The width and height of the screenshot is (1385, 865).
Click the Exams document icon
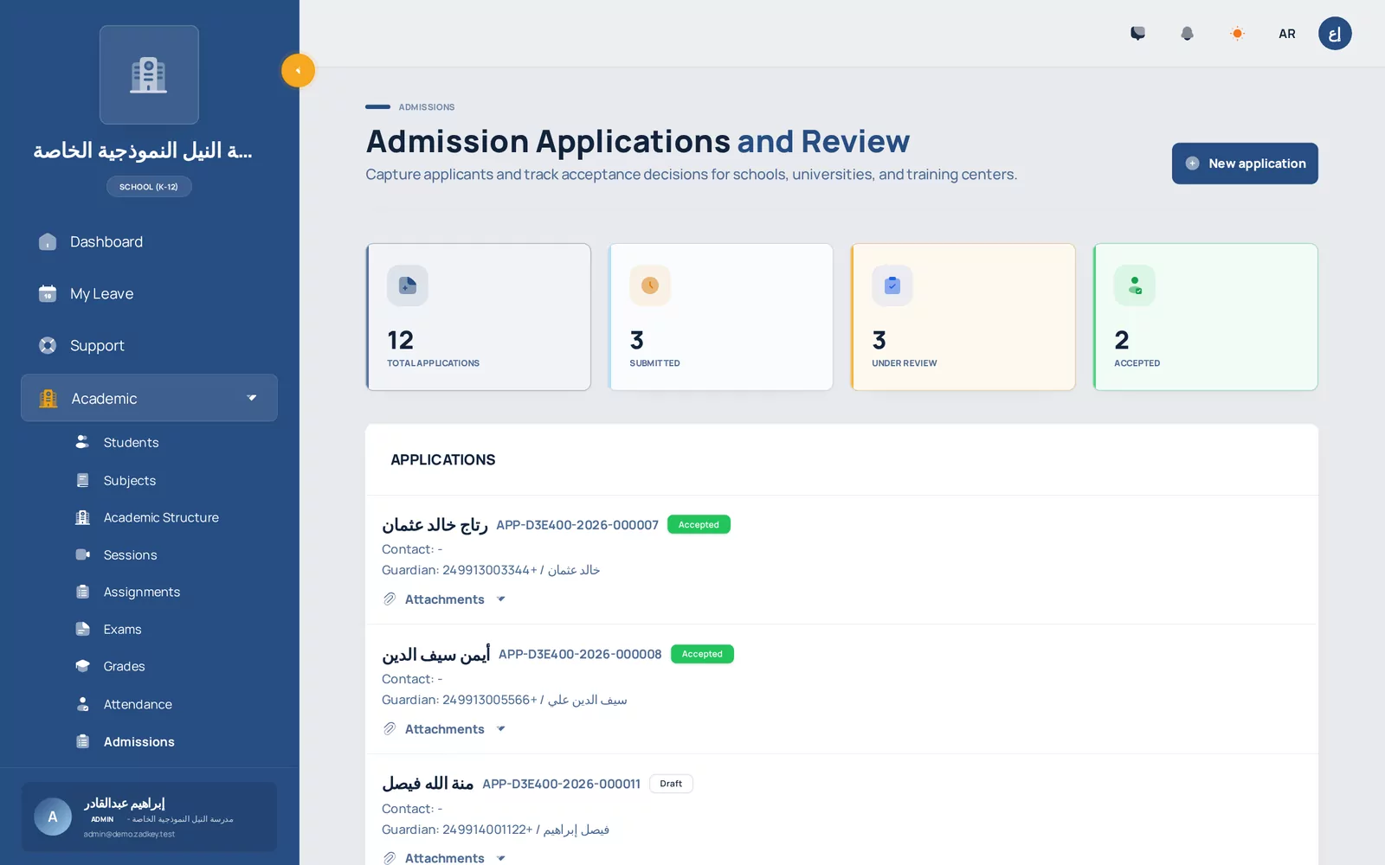coord(82,629)
